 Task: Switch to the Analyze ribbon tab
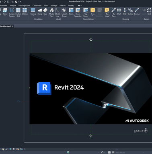[13, 6]
